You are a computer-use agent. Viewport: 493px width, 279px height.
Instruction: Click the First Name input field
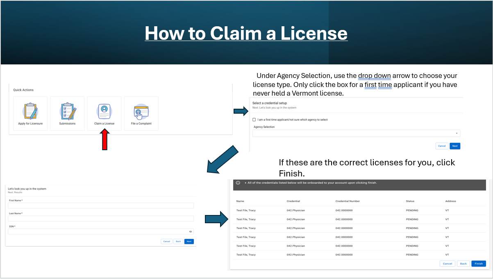100,205
